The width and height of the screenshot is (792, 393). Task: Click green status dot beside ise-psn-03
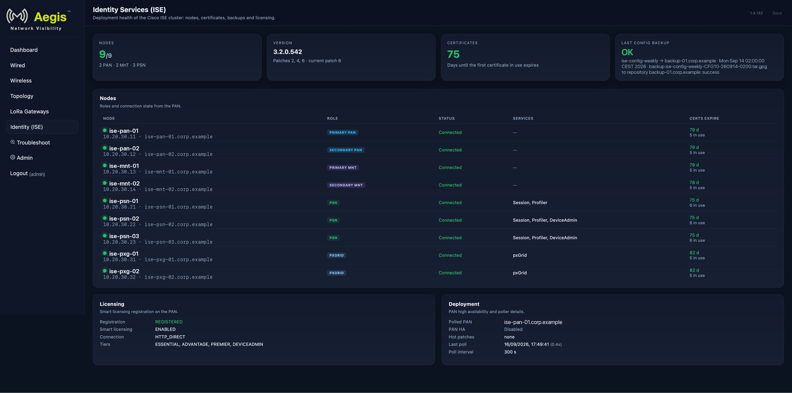pyautogui.click(x=105, y=235)
